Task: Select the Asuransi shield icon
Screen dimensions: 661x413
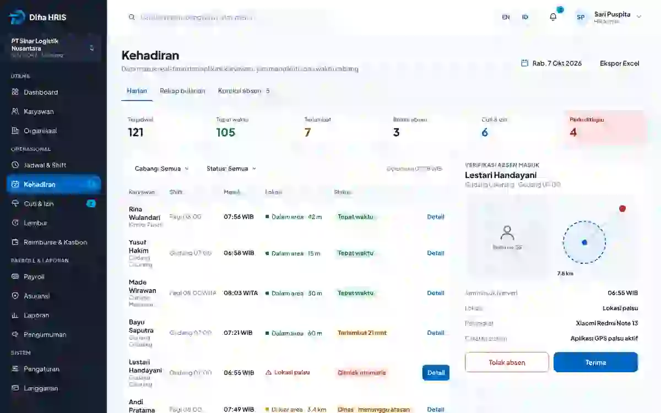Action: 15,296
